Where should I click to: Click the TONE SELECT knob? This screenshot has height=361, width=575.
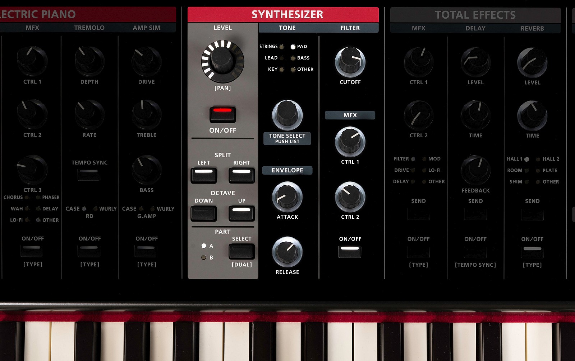(287, 115)
